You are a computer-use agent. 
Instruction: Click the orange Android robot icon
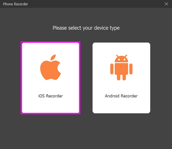point(121,67)
